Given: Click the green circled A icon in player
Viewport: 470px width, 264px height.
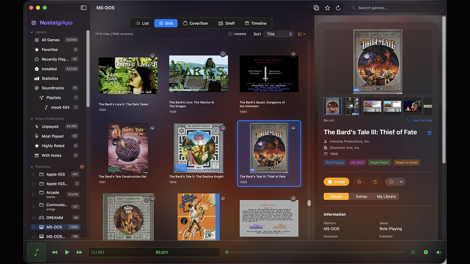Looking at the screenshot, I should [426, 252].
